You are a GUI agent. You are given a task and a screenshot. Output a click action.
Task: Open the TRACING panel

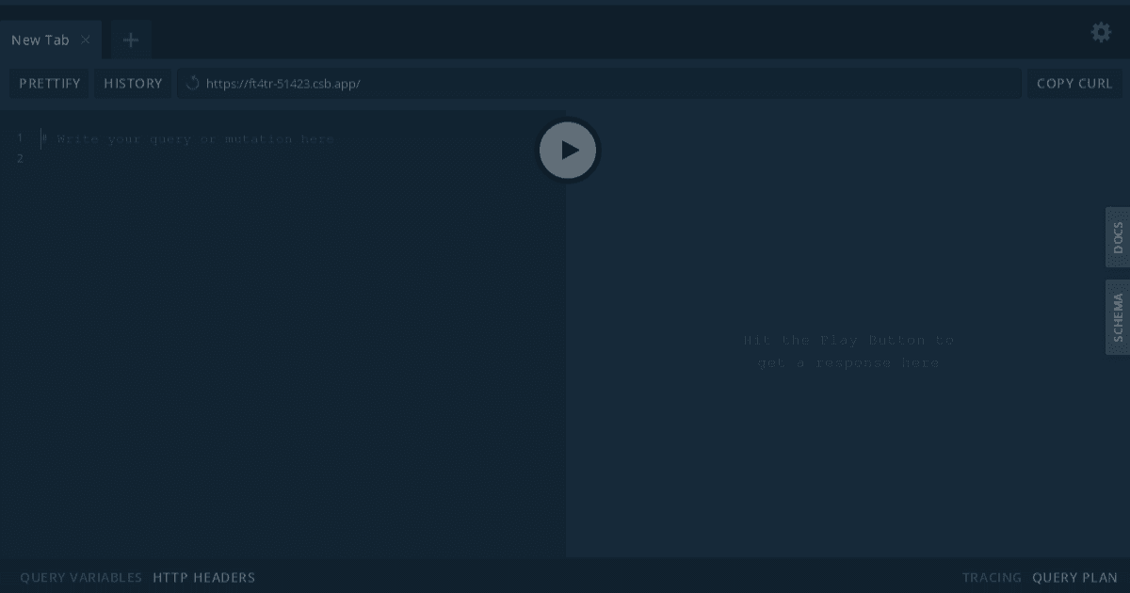tap(991, 577)
